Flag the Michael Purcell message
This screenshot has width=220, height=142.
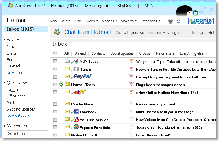[x=132, y=135]
